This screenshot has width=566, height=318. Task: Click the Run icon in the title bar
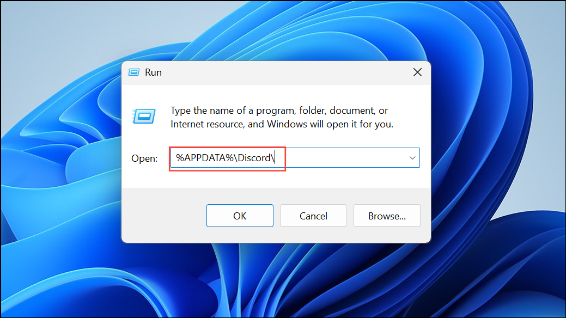133,72
